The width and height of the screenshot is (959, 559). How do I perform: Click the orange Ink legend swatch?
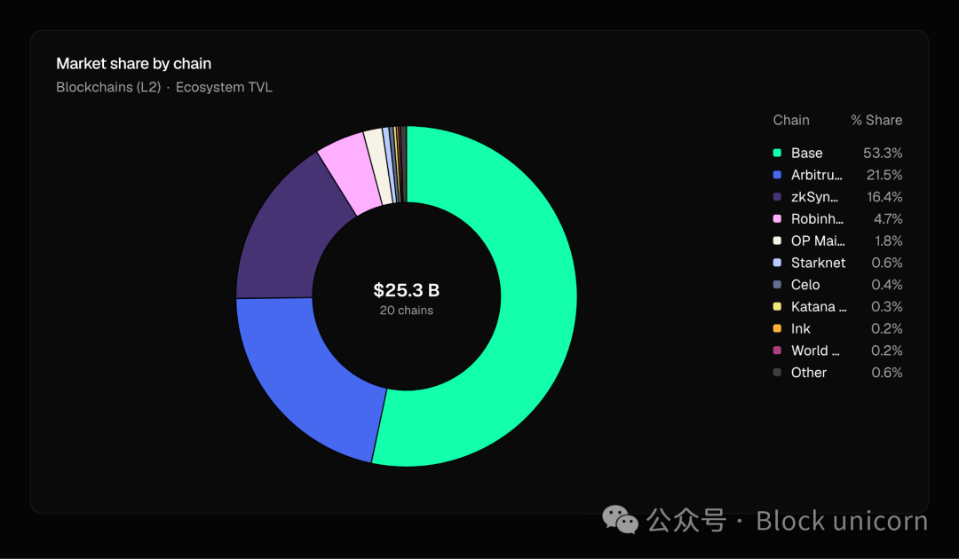777,328
